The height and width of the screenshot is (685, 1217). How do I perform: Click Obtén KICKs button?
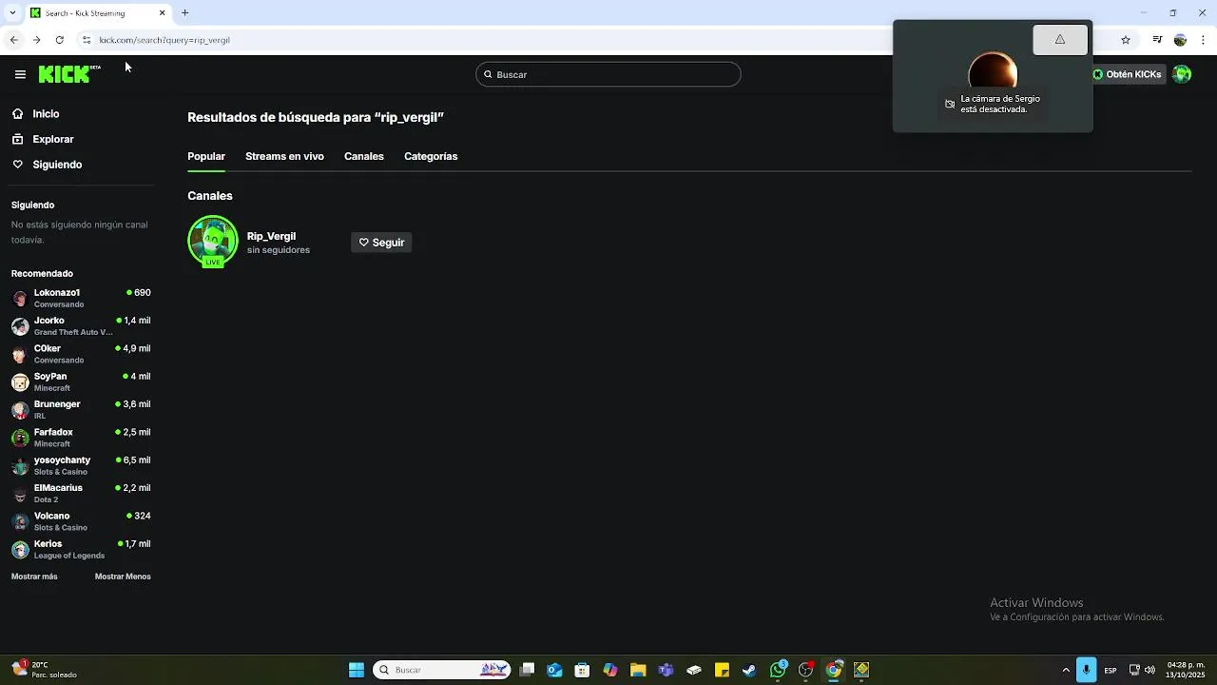[1128, 74]
